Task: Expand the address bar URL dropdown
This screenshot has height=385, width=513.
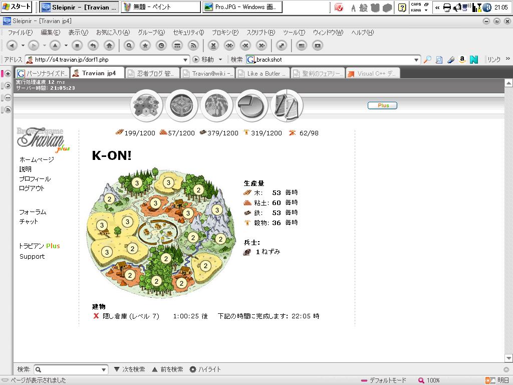Action: coord(185,60)
